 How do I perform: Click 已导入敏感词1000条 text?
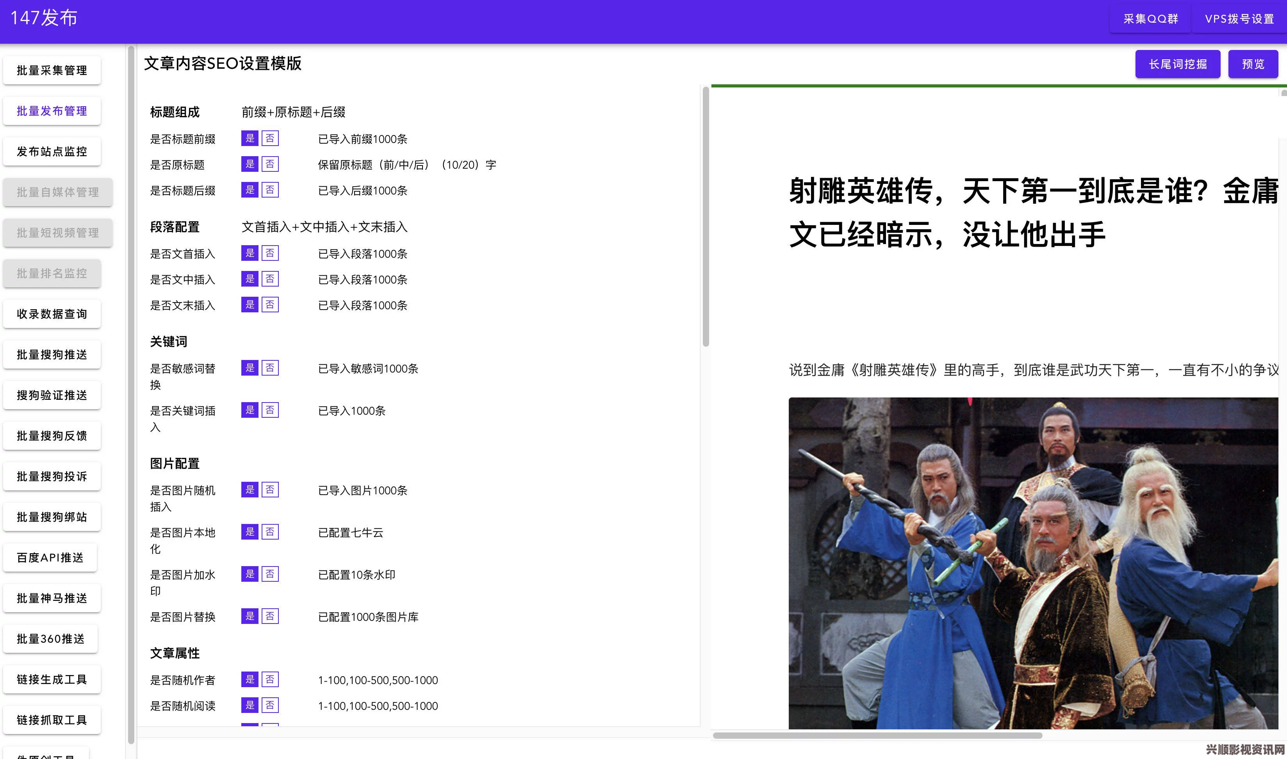click(x=368, y=369)
